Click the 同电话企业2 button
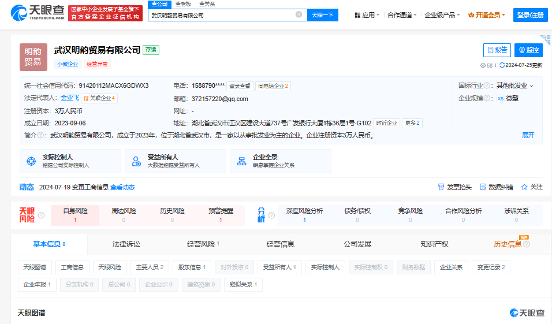 coord(273,86)
